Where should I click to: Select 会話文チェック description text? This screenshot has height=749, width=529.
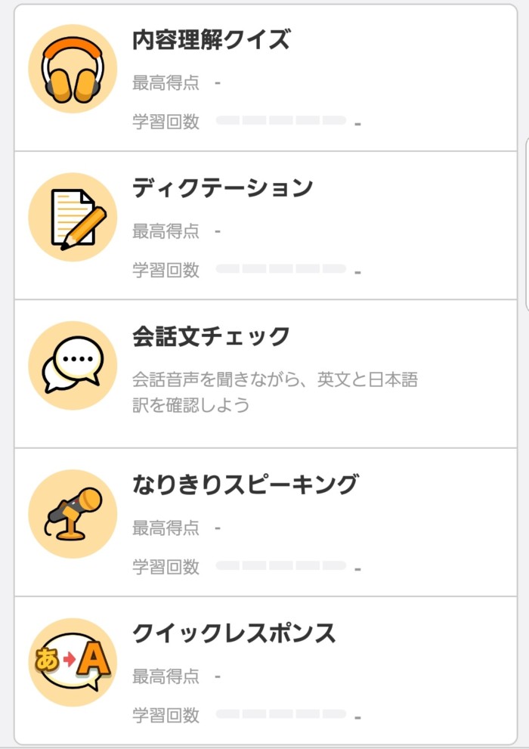pyautogui.click(x=275, y=393)
